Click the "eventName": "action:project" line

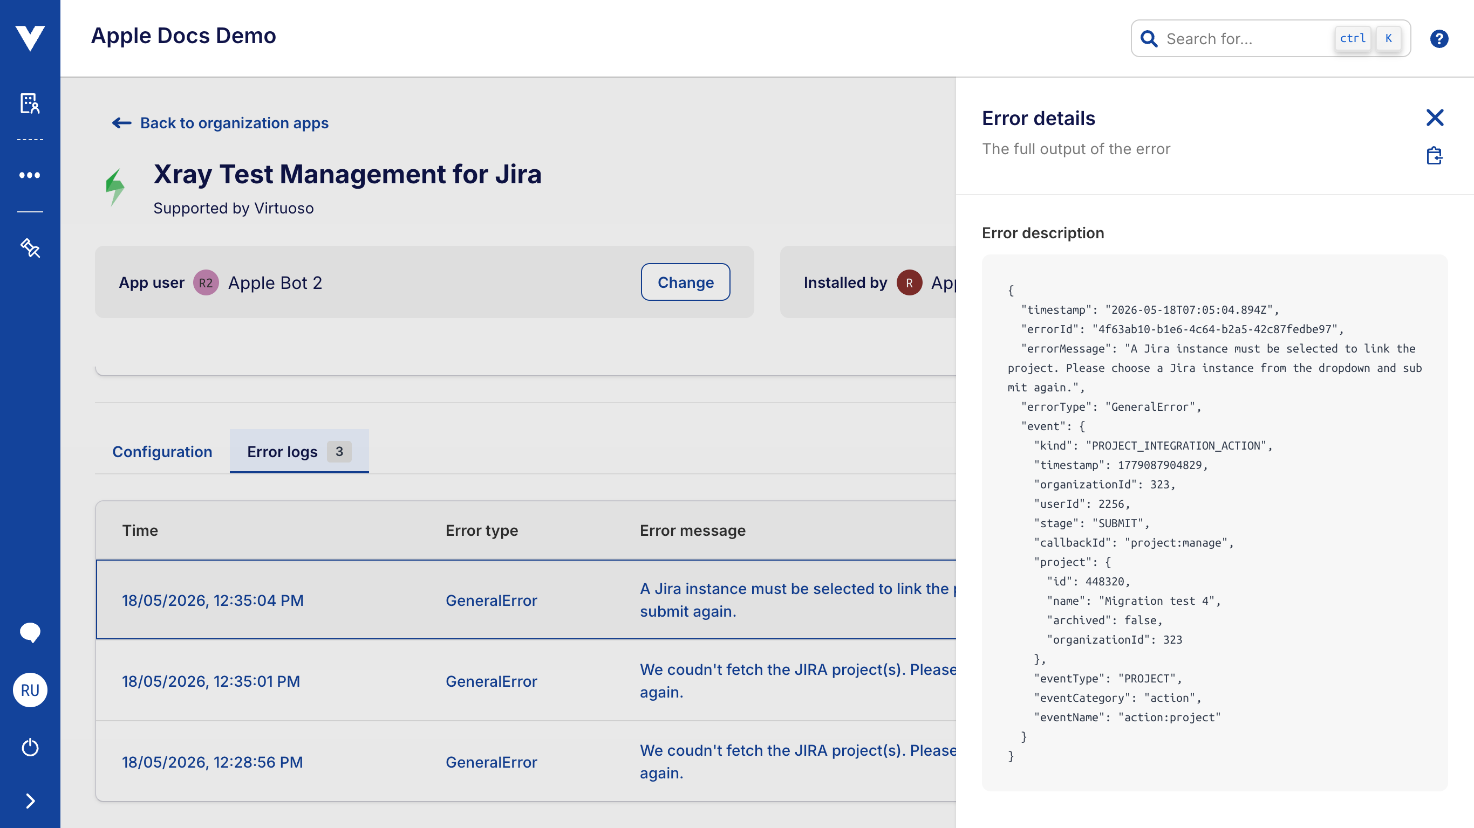pos(1127,717)
